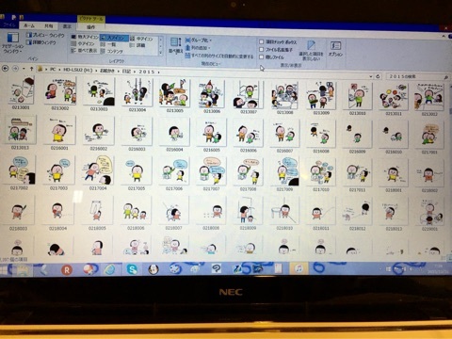Click file name 0217001

[x=429, y=152]
